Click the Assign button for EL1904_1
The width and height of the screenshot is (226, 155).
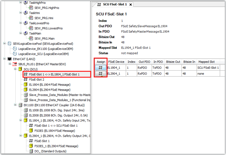tap(100, 68)
